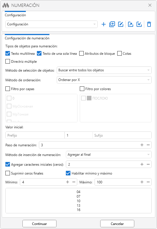
Task: Open Método de selección de objetos dropdown
Action: click(104, 70)
